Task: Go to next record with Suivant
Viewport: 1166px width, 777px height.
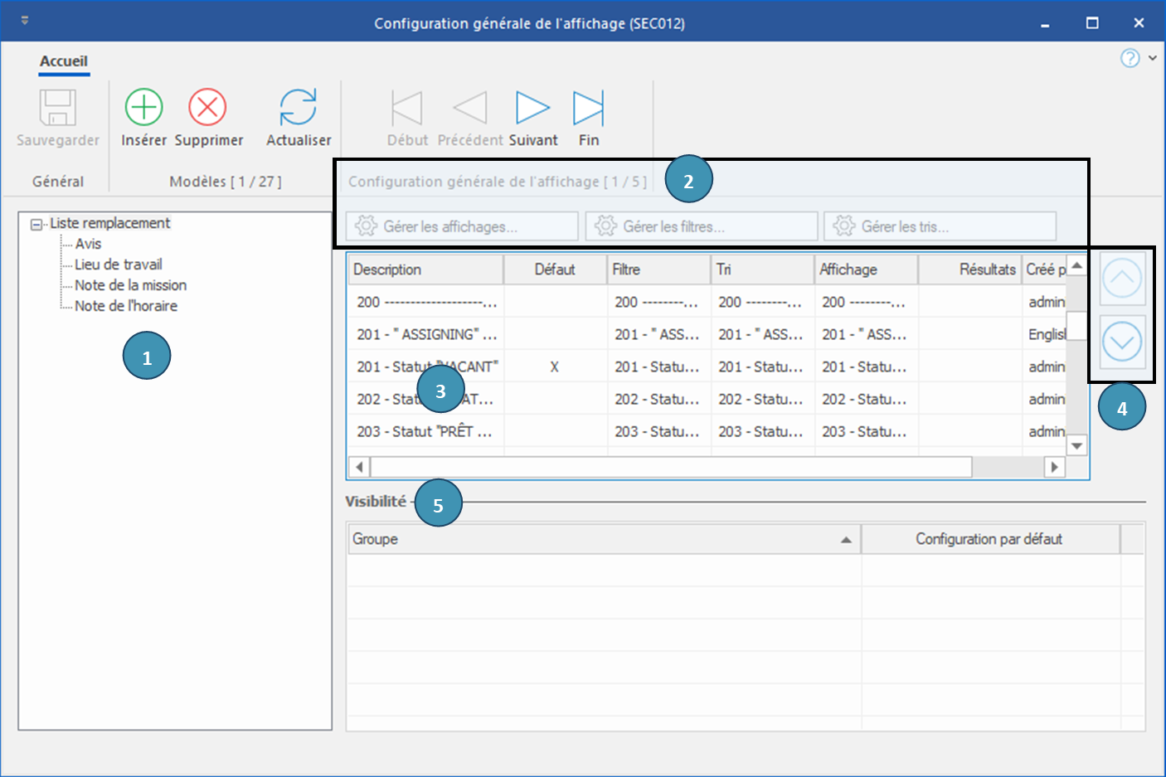Action: tap(532, 108)
